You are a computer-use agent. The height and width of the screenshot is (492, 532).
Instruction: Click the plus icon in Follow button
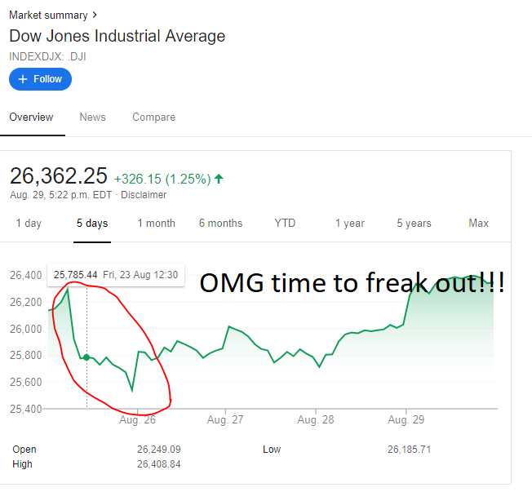click(x=23, y=79)
